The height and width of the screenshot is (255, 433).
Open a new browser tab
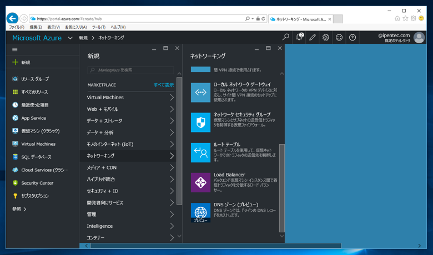coord(338,19)
